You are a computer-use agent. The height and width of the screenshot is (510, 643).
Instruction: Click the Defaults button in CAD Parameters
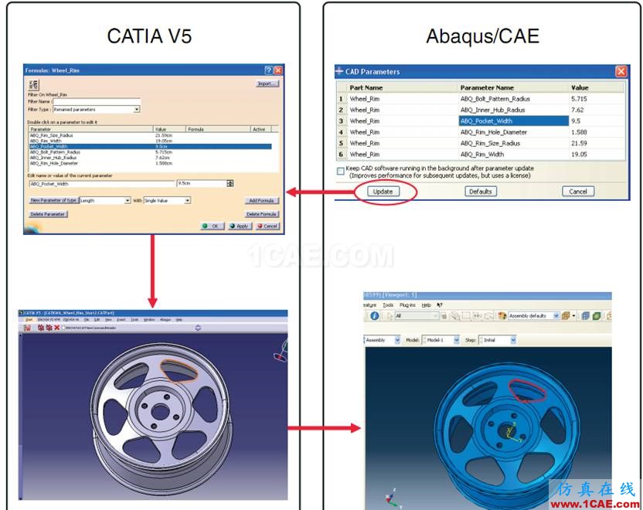coord(481,192)
